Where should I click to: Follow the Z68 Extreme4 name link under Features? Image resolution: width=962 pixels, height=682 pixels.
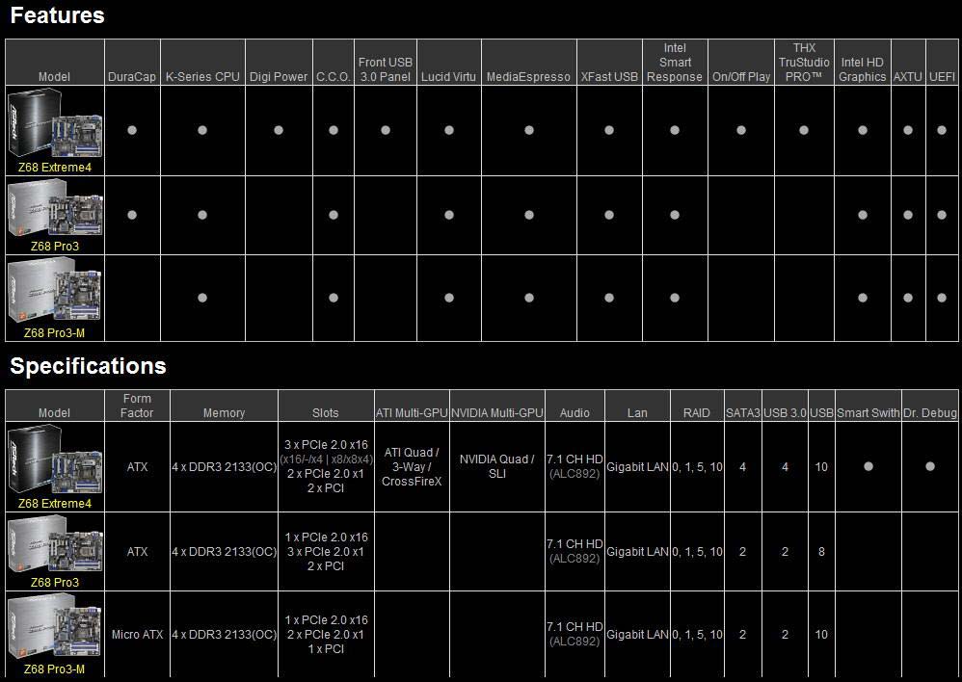54,168
